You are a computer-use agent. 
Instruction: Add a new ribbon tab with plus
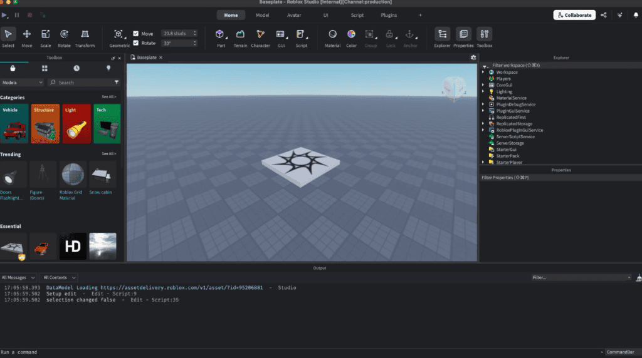point(420,15)
